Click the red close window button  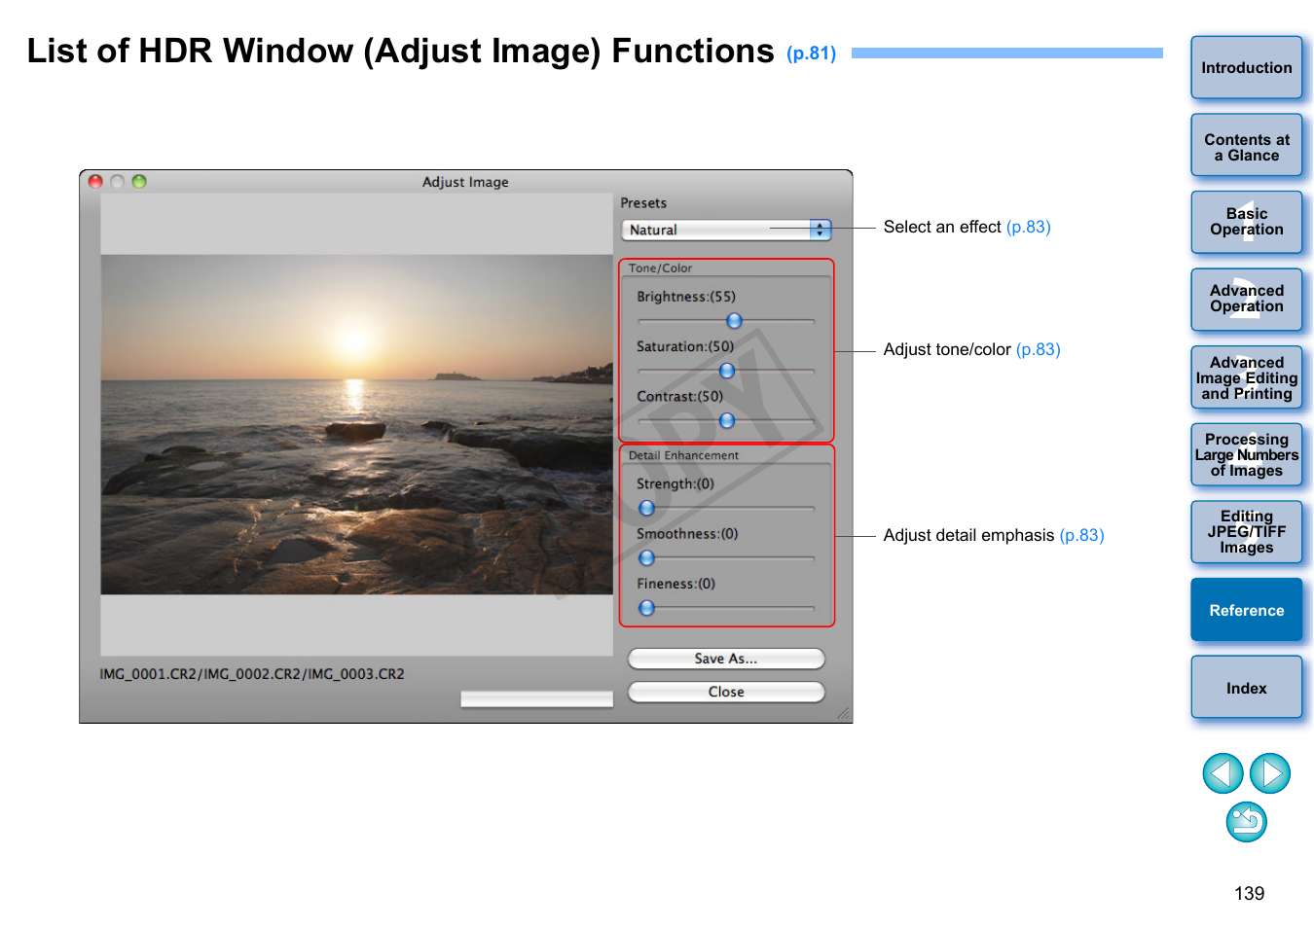(95, 182)
